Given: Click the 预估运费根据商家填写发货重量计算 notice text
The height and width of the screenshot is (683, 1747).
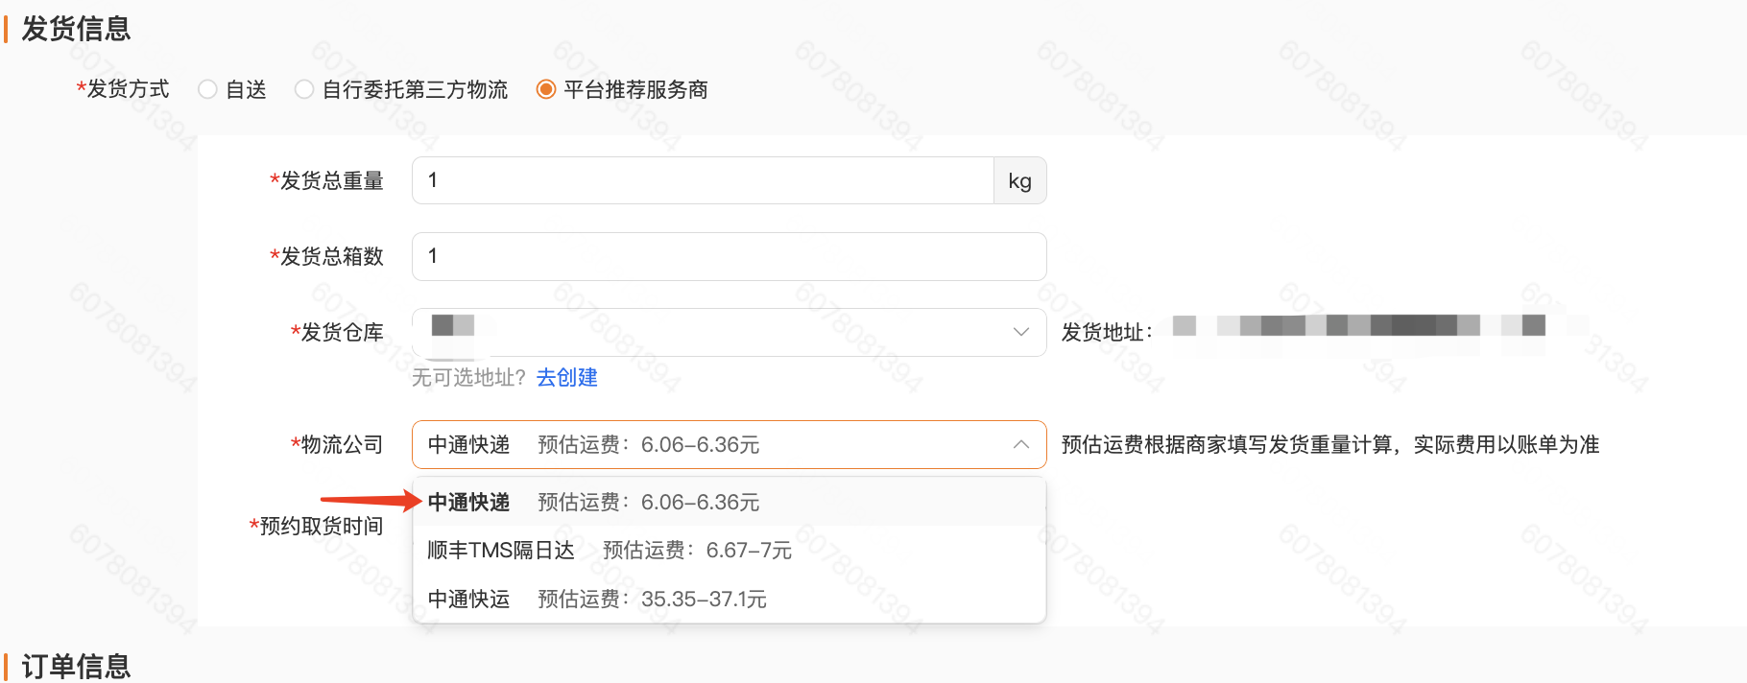Looking at the screenshot, I should coord(1330,445).
